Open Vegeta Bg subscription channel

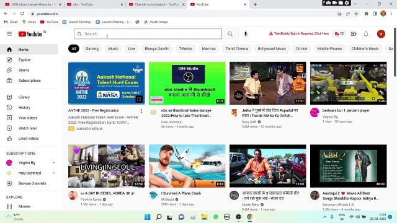click(29, 162)
